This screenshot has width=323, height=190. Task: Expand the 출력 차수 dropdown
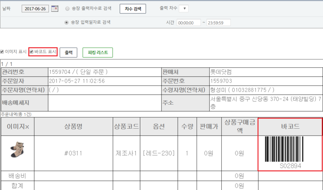(183, 8)
